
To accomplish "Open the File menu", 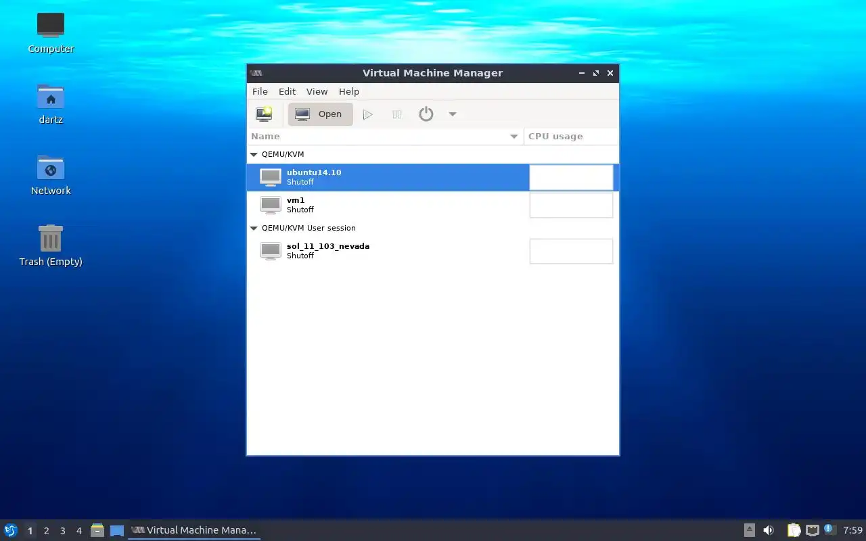I will (260, 91).
